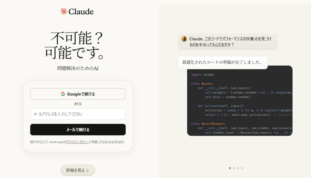
Task: Click the 'def activate(self, inputs):' line
Action: point(221,106)
